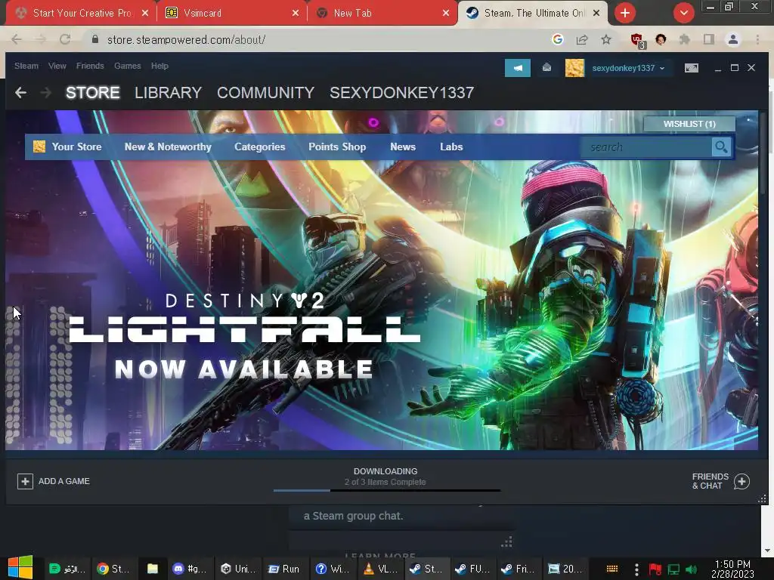Open Chrome extensions puzzle icon
Screen dimensions: 774x580
pos(684,39)
